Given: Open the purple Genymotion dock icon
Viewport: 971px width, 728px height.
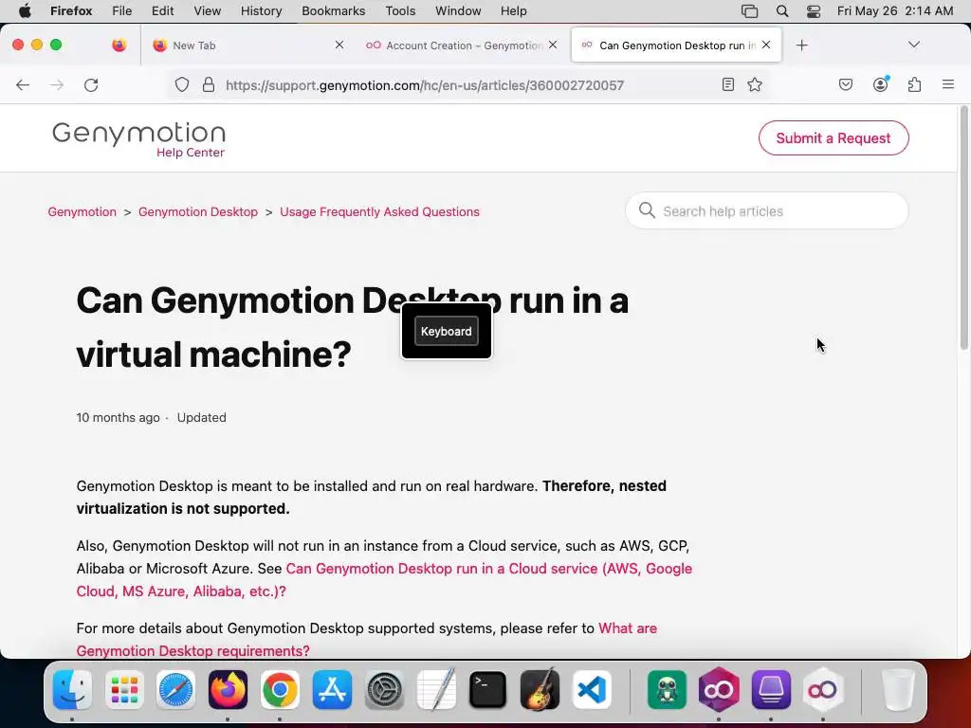Looking at the screenshot, I should 719,690.
